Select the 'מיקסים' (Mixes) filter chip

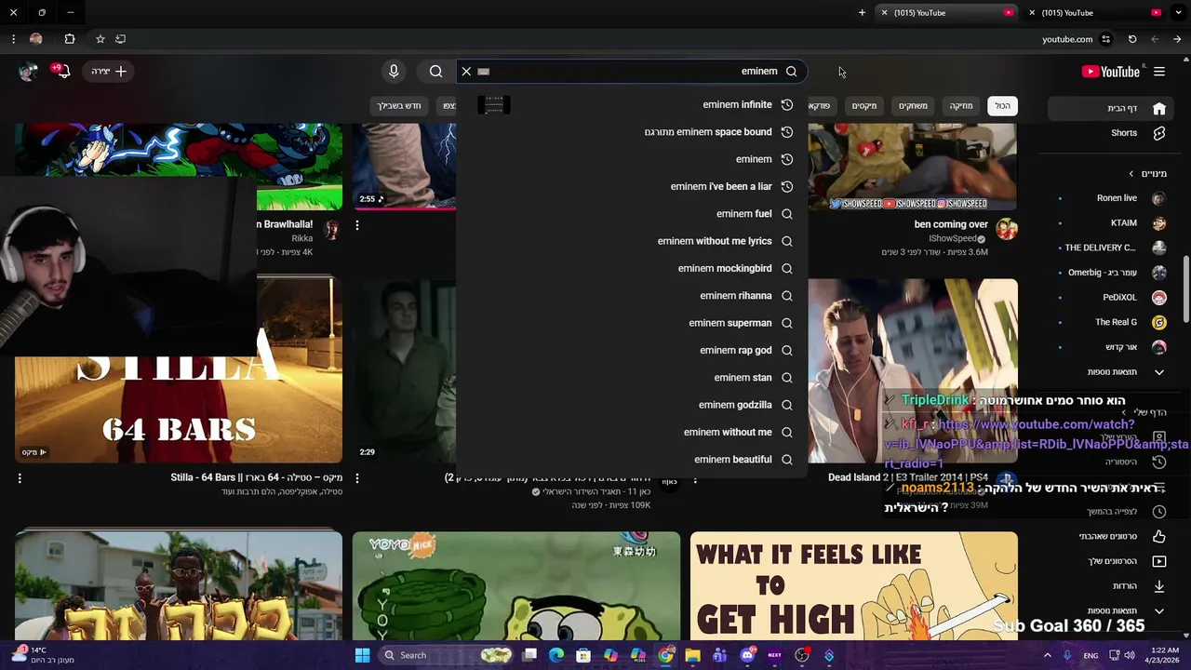tap(864, 106)
